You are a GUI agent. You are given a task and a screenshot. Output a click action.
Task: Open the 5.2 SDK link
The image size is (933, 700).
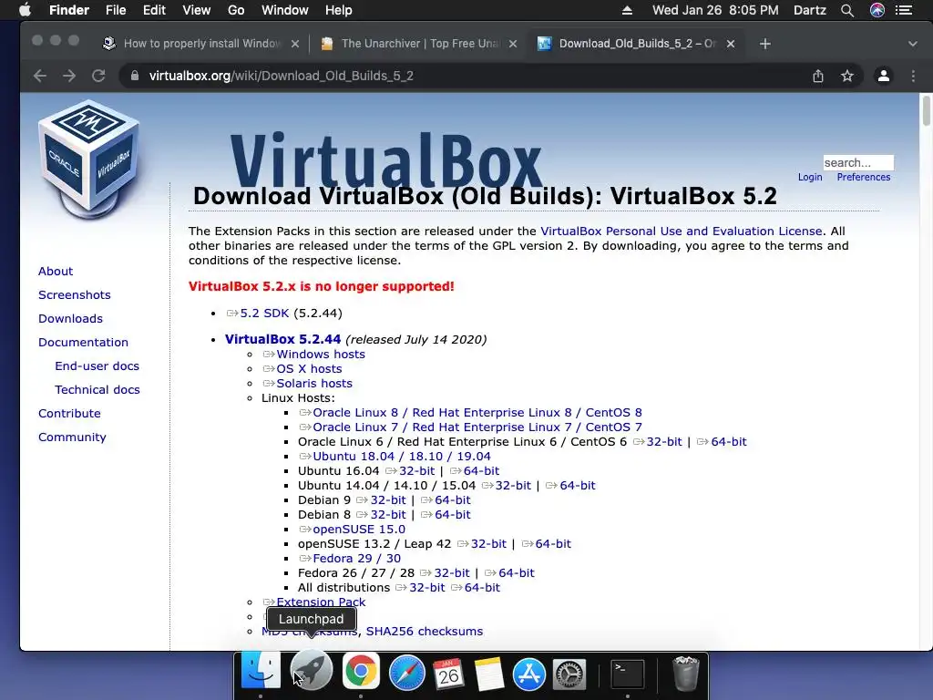click(x=264, y=314)
